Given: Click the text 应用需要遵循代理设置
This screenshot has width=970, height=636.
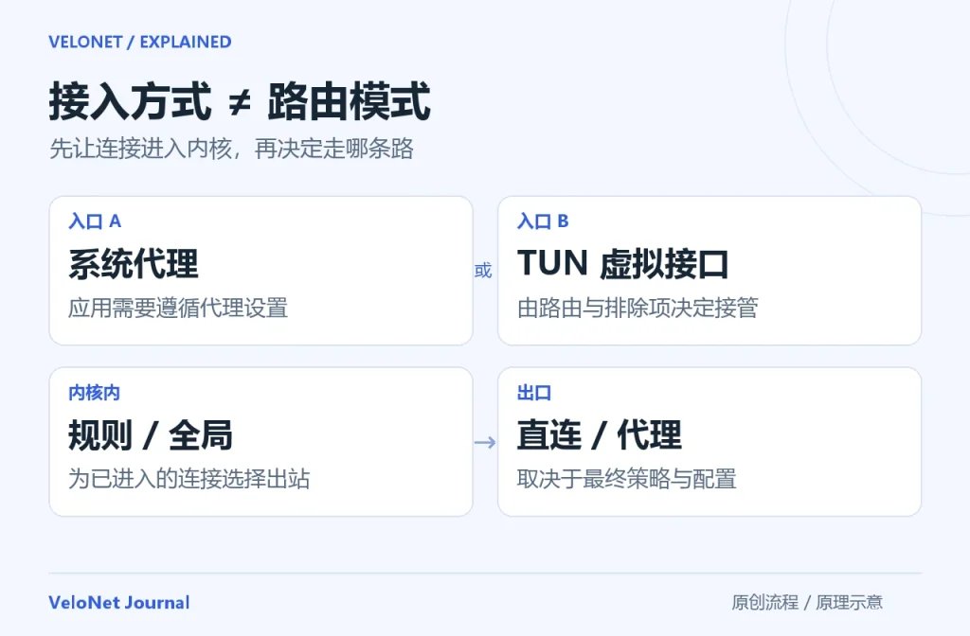Looking at the screenshot, I should pyautogui.click(x=178, y=308).
